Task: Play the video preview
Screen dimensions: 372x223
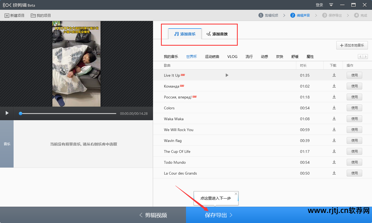Action: (x=7, y=113)
